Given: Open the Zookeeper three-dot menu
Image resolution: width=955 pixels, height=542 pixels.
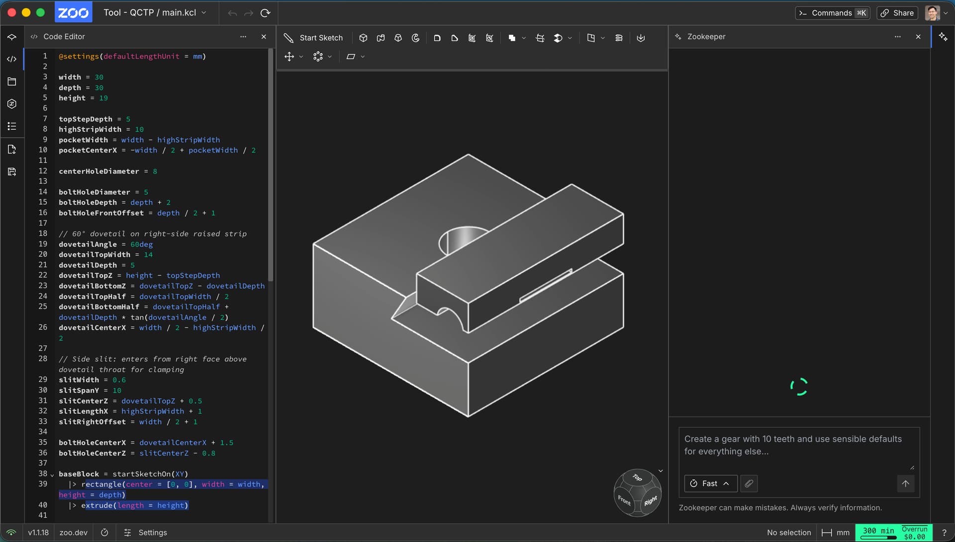Looking at the screenshot, I should (x=898, y=37).
